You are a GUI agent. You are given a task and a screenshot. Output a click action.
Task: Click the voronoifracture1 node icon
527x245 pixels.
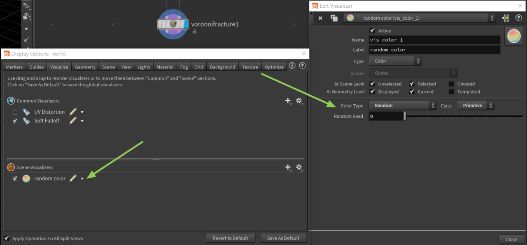point(173,24)
